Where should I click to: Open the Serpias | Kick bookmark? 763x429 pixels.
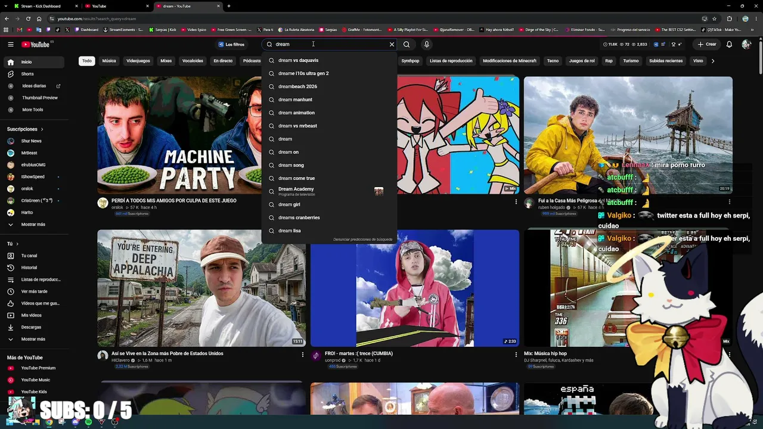click(163, 30)
